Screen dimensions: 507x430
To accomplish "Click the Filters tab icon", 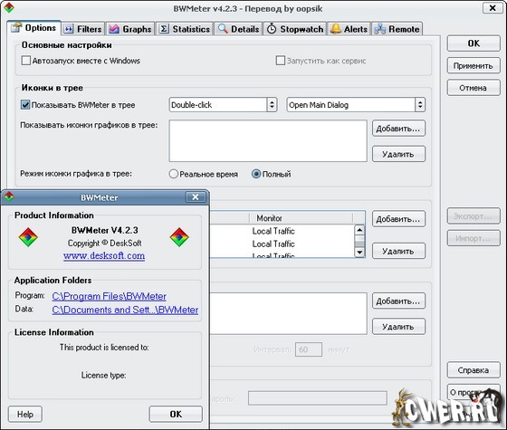I will 69,29.
